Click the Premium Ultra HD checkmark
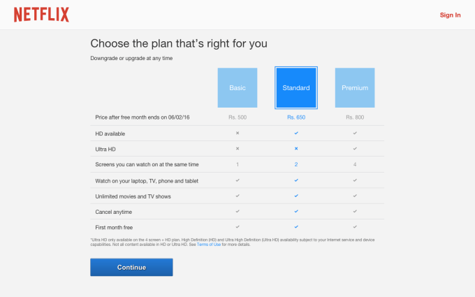 (x=355, y=148)
